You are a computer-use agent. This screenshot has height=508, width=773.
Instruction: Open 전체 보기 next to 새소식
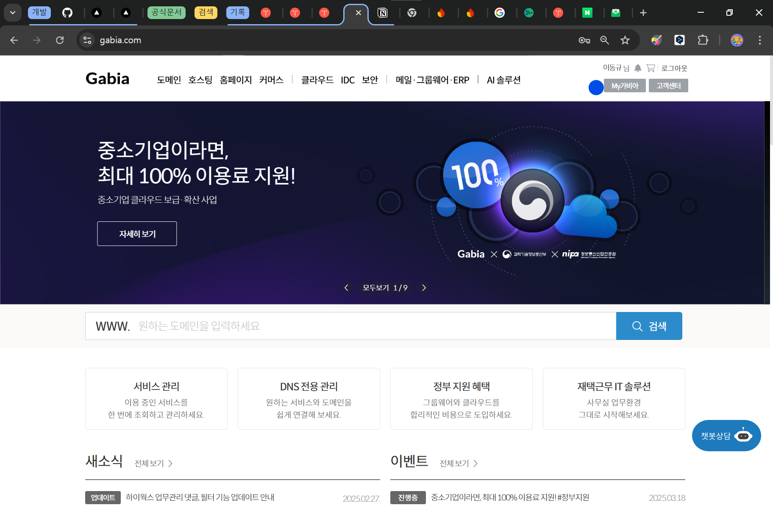(x=153, y=464)
